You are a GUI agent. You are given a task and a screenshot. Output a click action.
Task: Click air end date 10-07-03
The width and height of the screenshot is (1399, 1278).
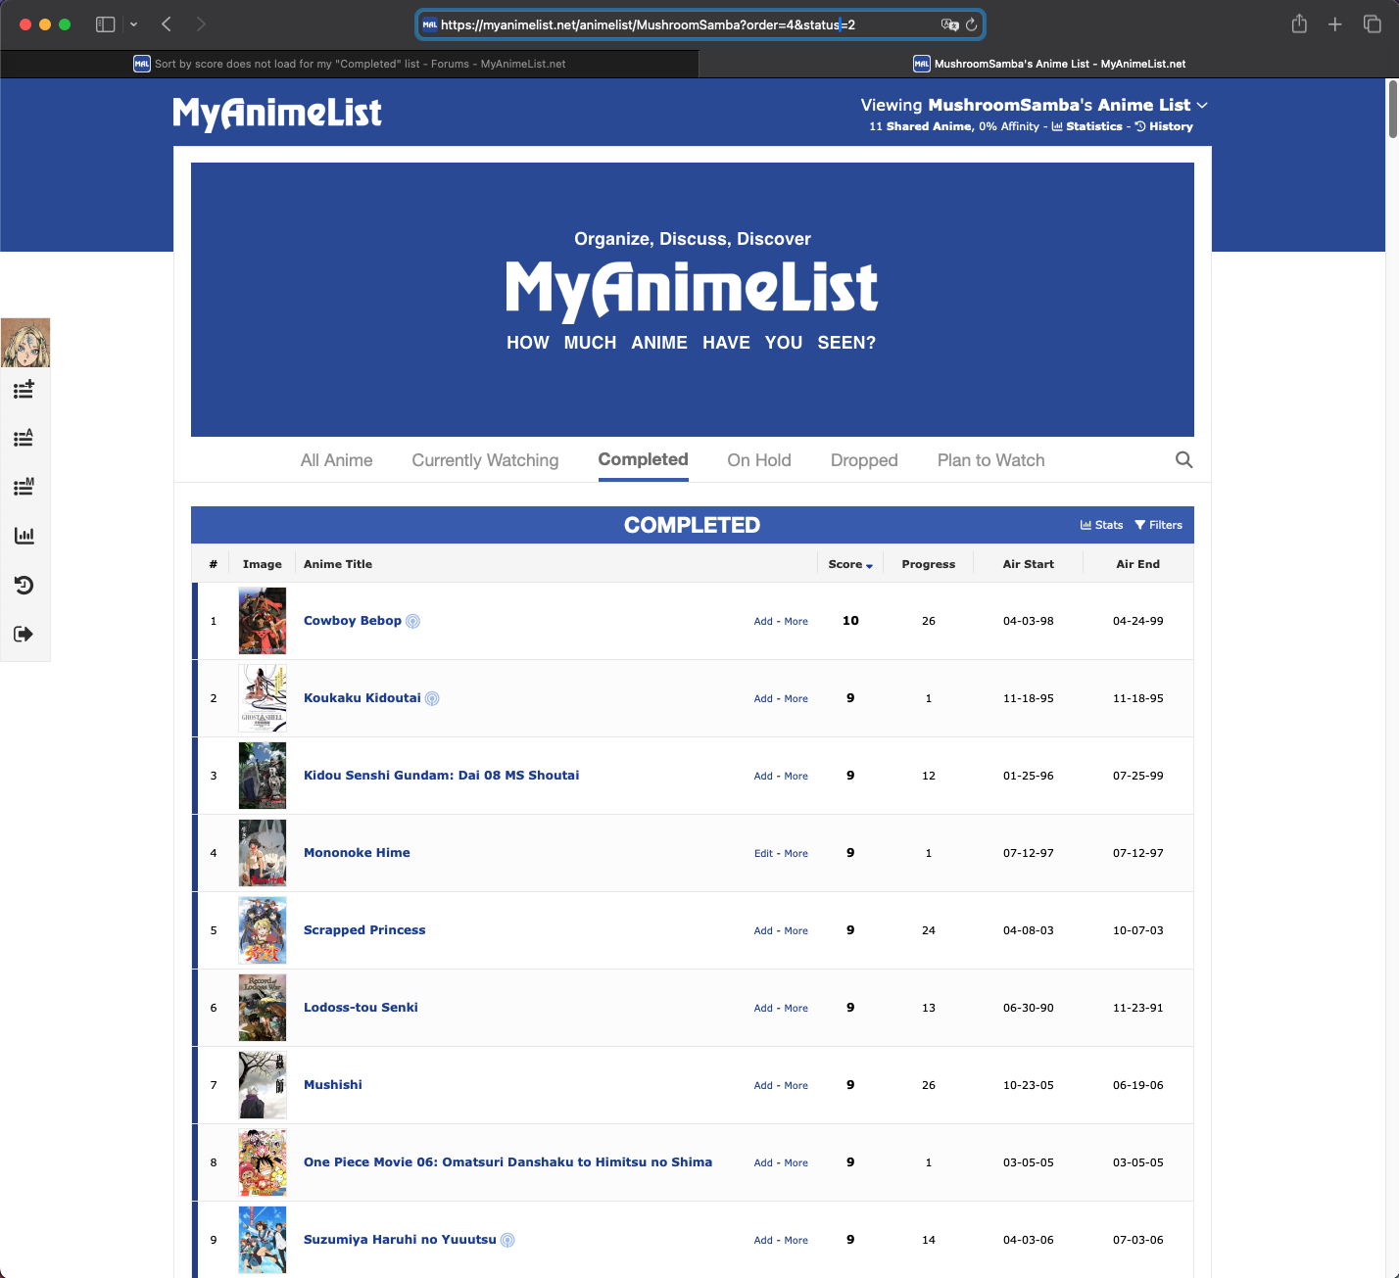[1138, 931]
